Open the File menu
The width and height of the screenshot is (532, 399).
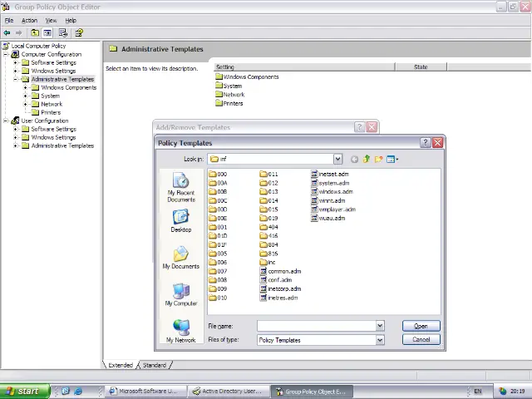pyautogui.click(x=9, y=20)
